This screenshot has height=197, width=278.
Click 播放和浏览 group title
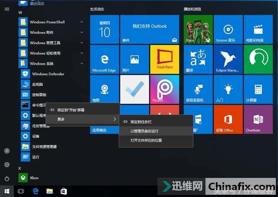[192, 9]
